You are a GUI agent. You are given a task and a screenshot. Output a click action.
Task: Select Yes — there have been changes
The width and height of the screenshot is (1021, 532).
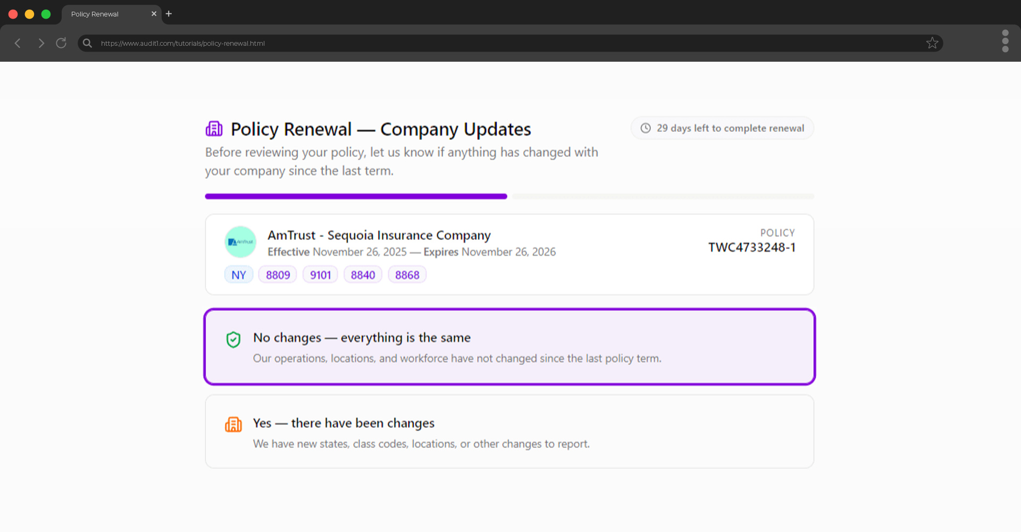[509, 431]
